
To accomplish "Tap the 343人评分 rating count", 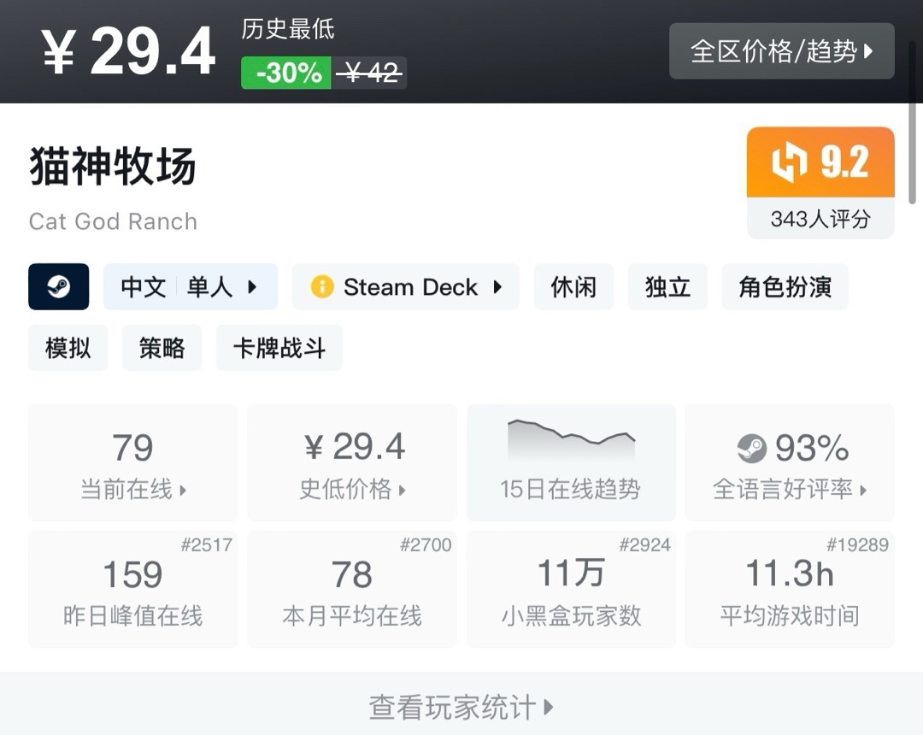I will (820, 219).
